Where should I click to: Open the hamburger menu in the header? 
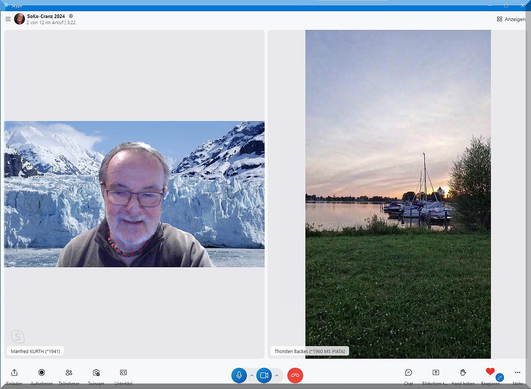[x=8, y=19]
